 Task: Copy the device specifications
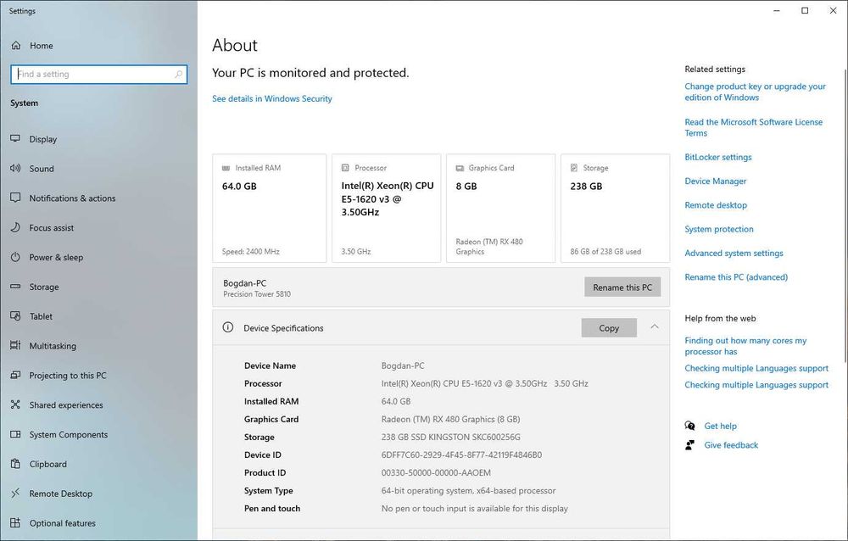click(609, 328)
